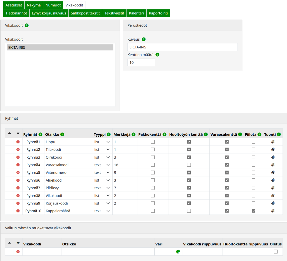Switch to the Asetukset tab
Viewport: 287px width, 261px height.
(x=14, y=5)
